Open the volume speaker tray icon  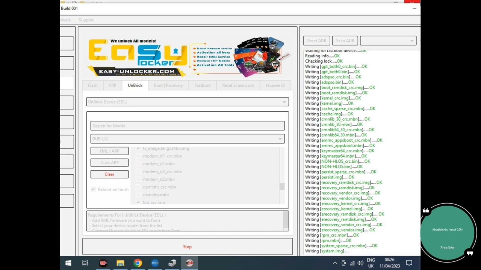click(x=360, y=263)
